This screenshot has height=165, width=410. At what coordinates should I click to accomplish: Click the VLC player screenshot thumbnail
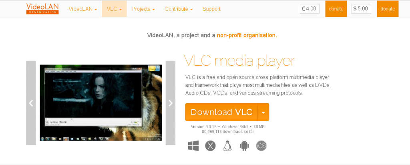pyautogui.click(x=100, y=103)
